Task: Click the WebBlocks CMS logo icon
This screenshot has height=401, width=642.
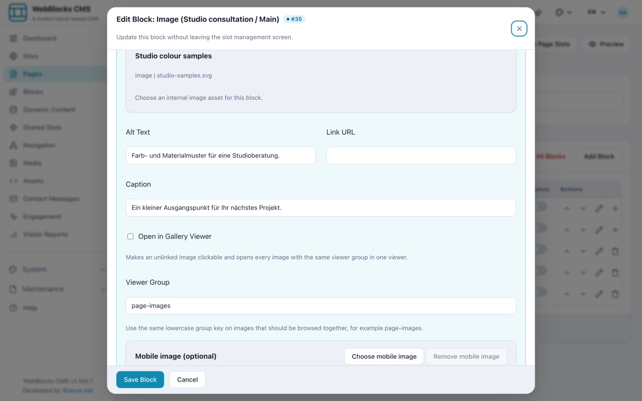Action: [18, 13]
